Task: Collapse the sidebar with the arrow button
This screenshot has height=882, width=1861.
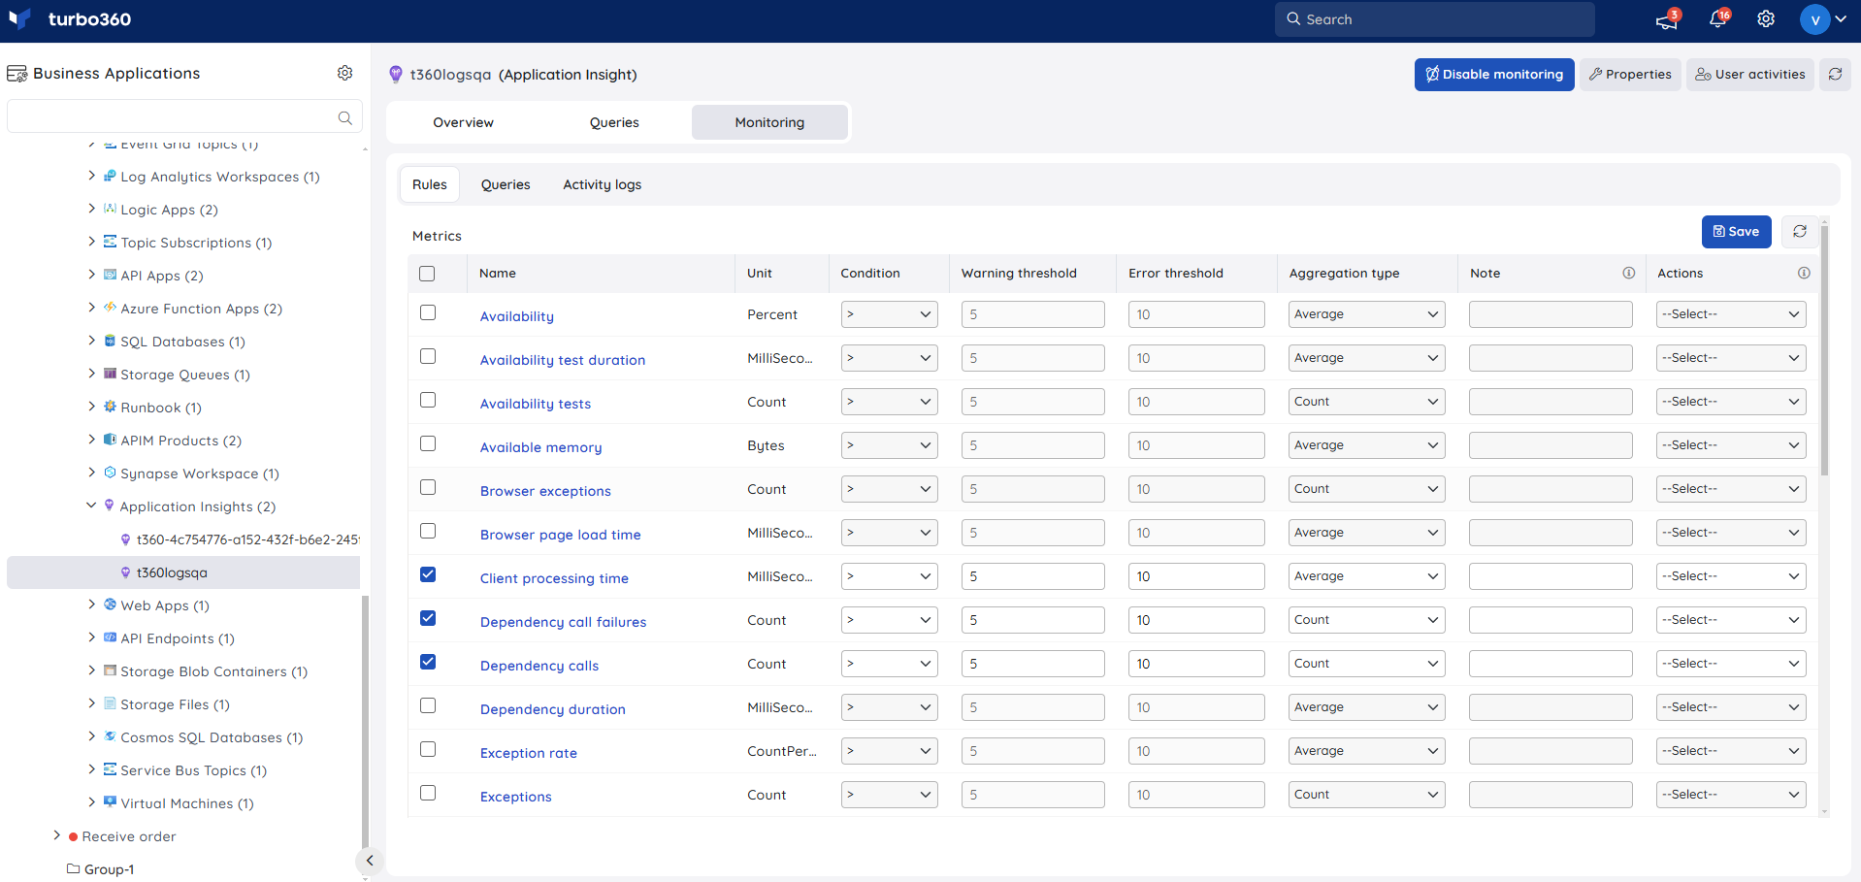Action: point(369,861)
